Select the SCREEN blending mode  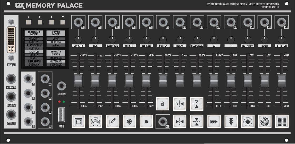click(34, 55)
